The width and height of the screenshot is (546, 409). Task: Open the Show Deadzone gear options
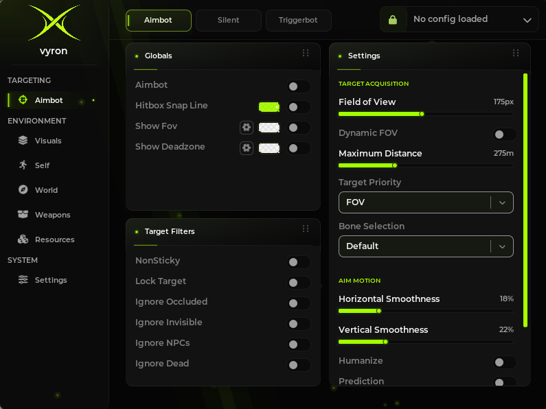click(x=247, y=148)
